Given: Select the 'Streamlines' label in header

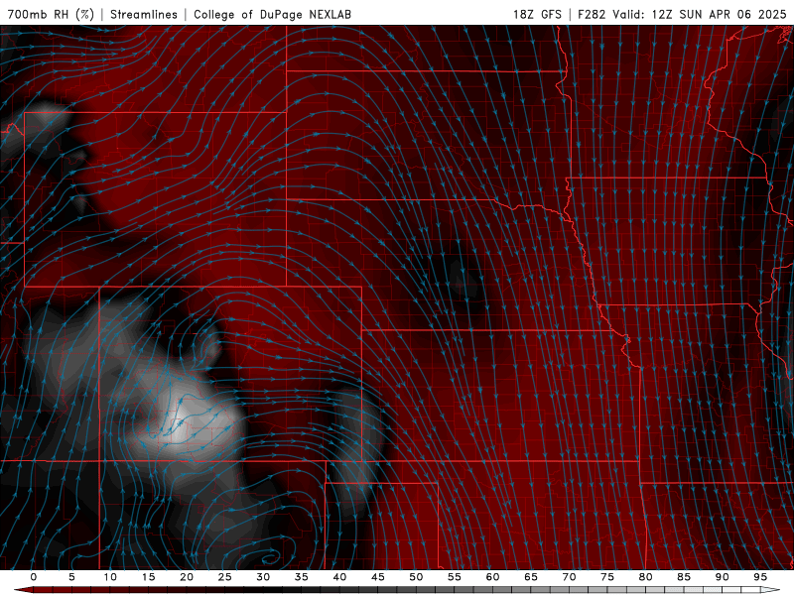Looking at the screenshot, I should click(144, 14).
